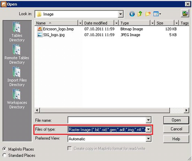Create a new folder
Viewport: 192px width, 161px height.
coord(148,14)
